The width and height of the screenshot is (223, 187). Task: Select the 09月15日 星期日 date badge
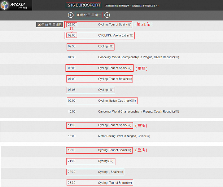pos(50,24)
